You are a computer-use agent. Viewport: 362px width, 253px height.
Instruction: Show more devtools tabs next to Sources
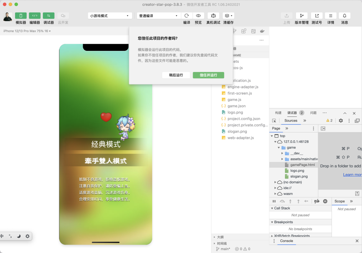pyautogui.click(x=305, y=120)
